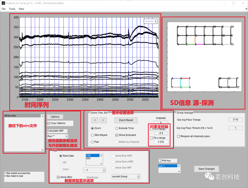Click nirs file list scroll-up arrow
Screen dimensions: 248x188
tap(42, 116)
